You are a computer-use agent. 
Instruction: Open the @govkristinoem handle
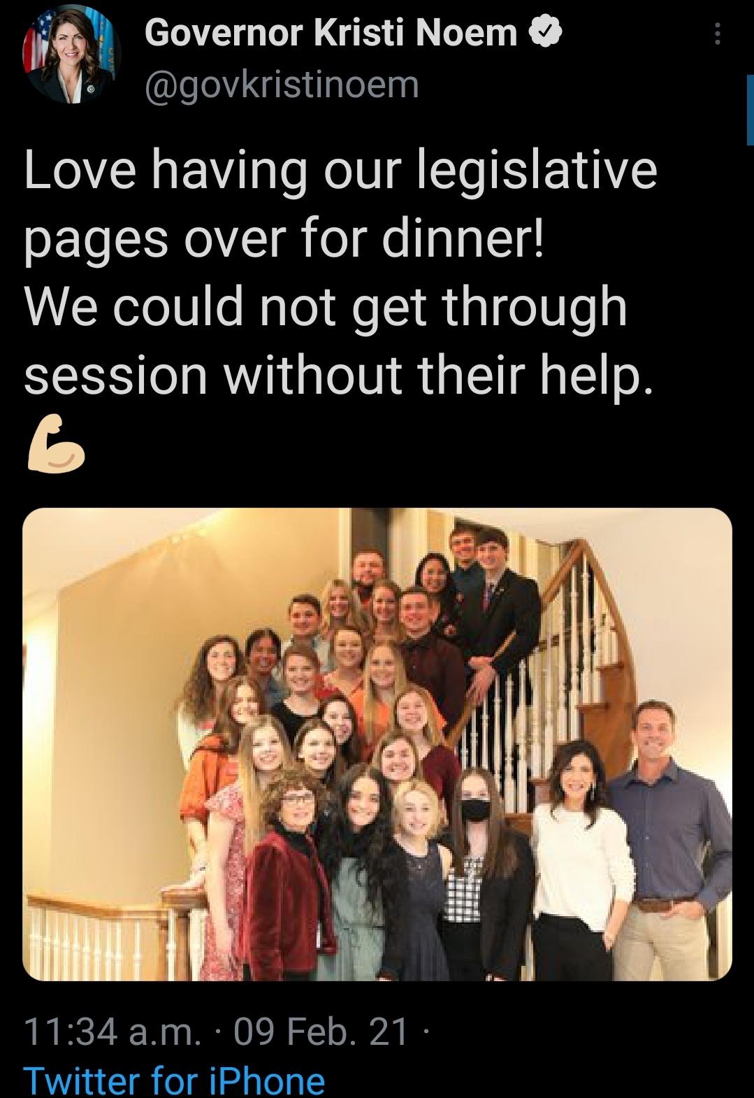[x=282, y=85]
